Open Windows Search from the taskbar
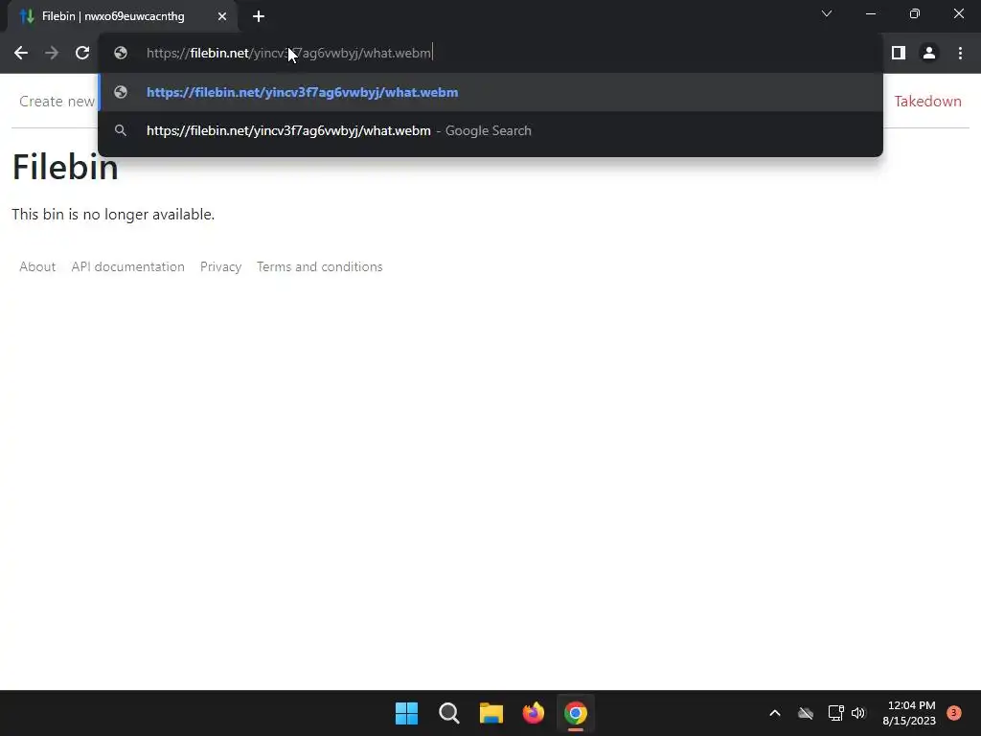Viewport: 981px width, 736px height. 449,713
